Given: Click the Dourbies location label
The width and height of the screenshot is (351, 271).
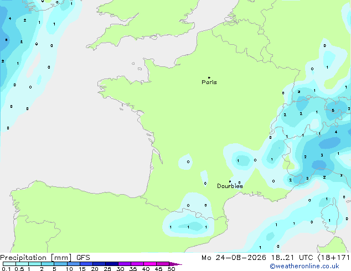Looking at the screenshot, I should coord(230,186).
